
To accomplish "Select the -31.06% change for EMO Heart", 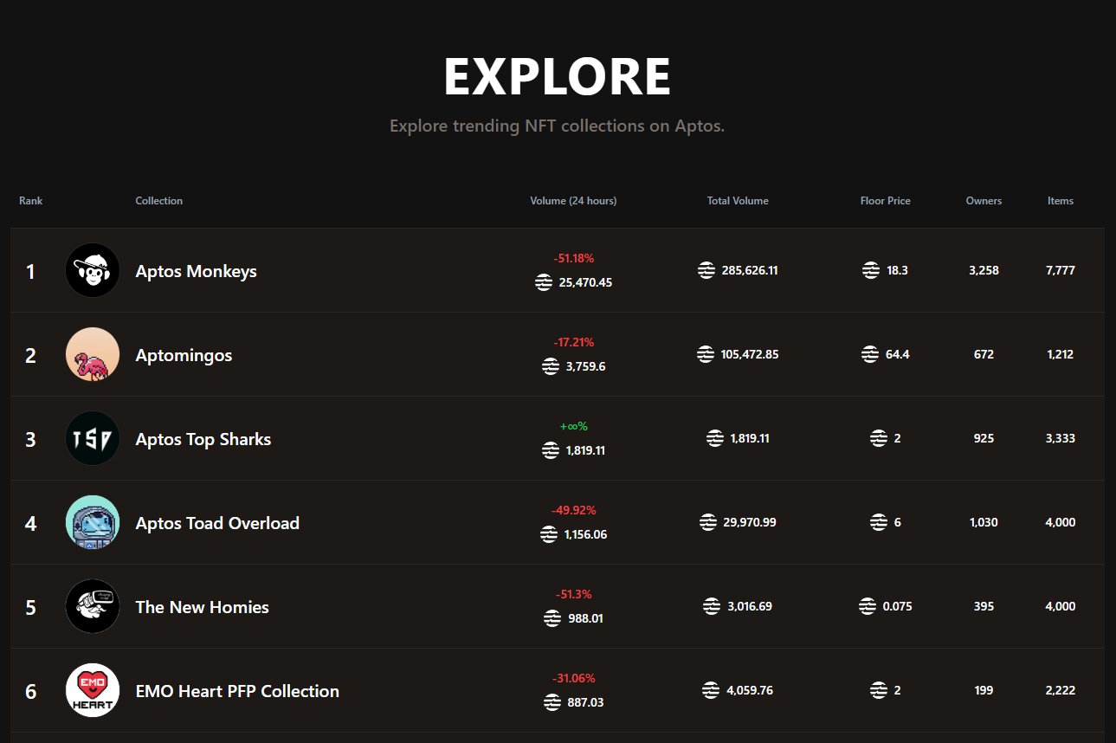I will coord(573,678).
